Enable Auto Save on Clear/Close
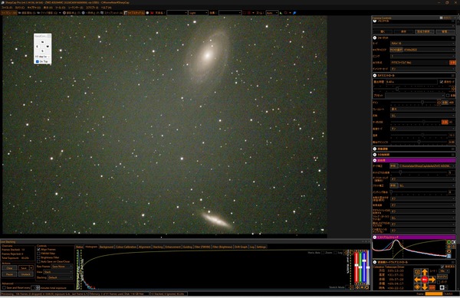The height and width of the screenshot is (298, 460). coord(38,261)
